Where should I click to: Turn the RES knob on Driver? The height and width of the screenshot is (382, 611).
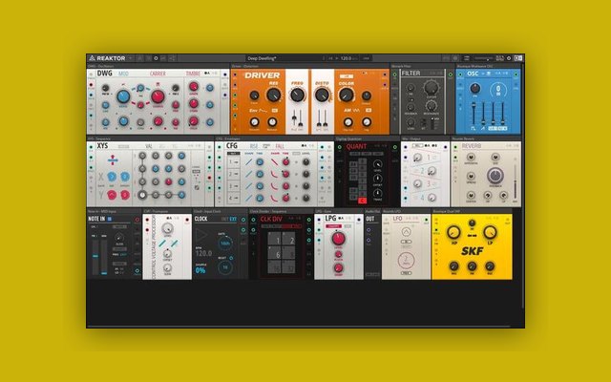pyautogui.click(x=274, y=95)
